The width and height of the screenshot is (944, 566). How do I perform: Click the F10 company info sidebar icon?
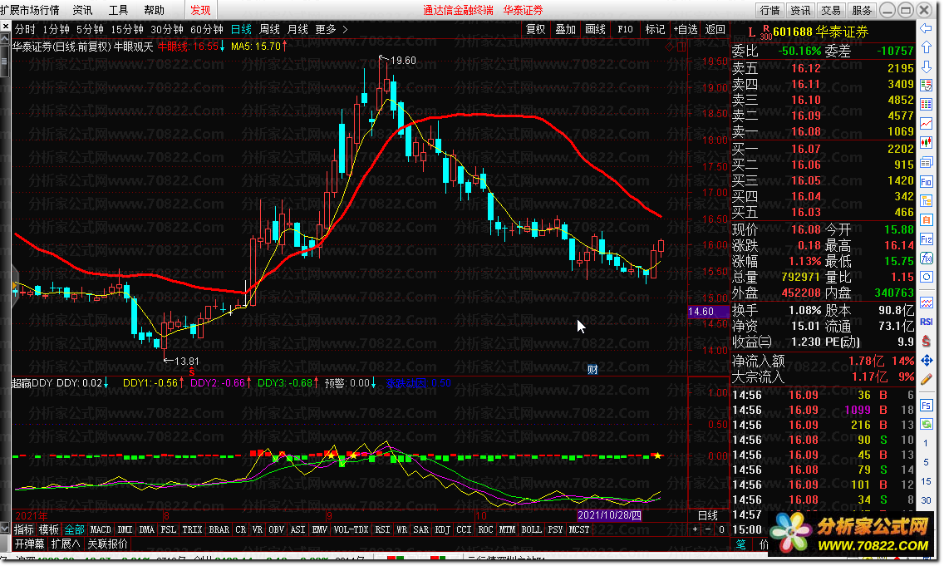click(x=926, y=181)
